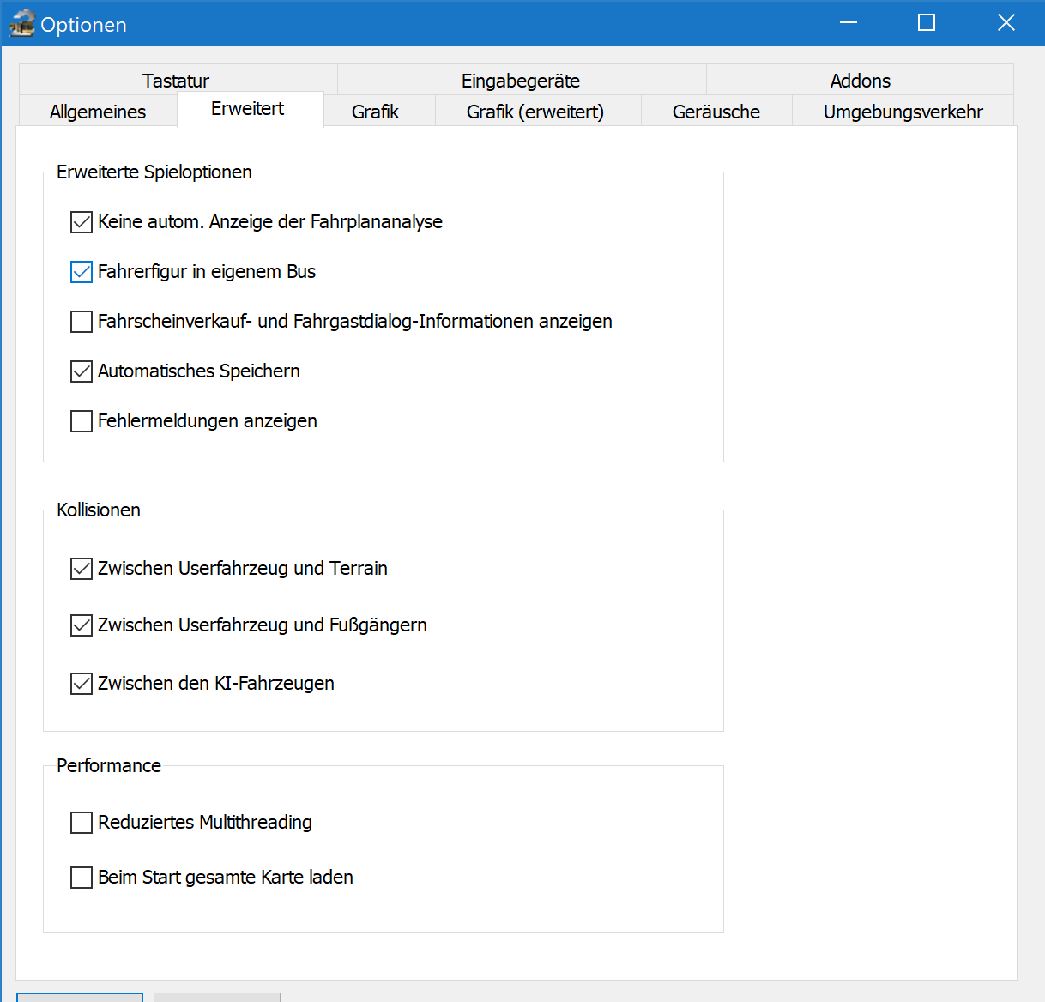
Task: Switch to the Tastatur tab
Action: tap(176, 81)
